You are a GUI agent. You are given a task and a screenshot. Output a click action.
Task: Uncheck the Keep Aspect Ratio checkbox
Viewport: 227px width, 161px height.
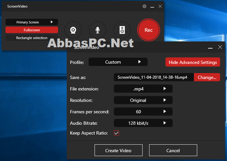point(116,133)
